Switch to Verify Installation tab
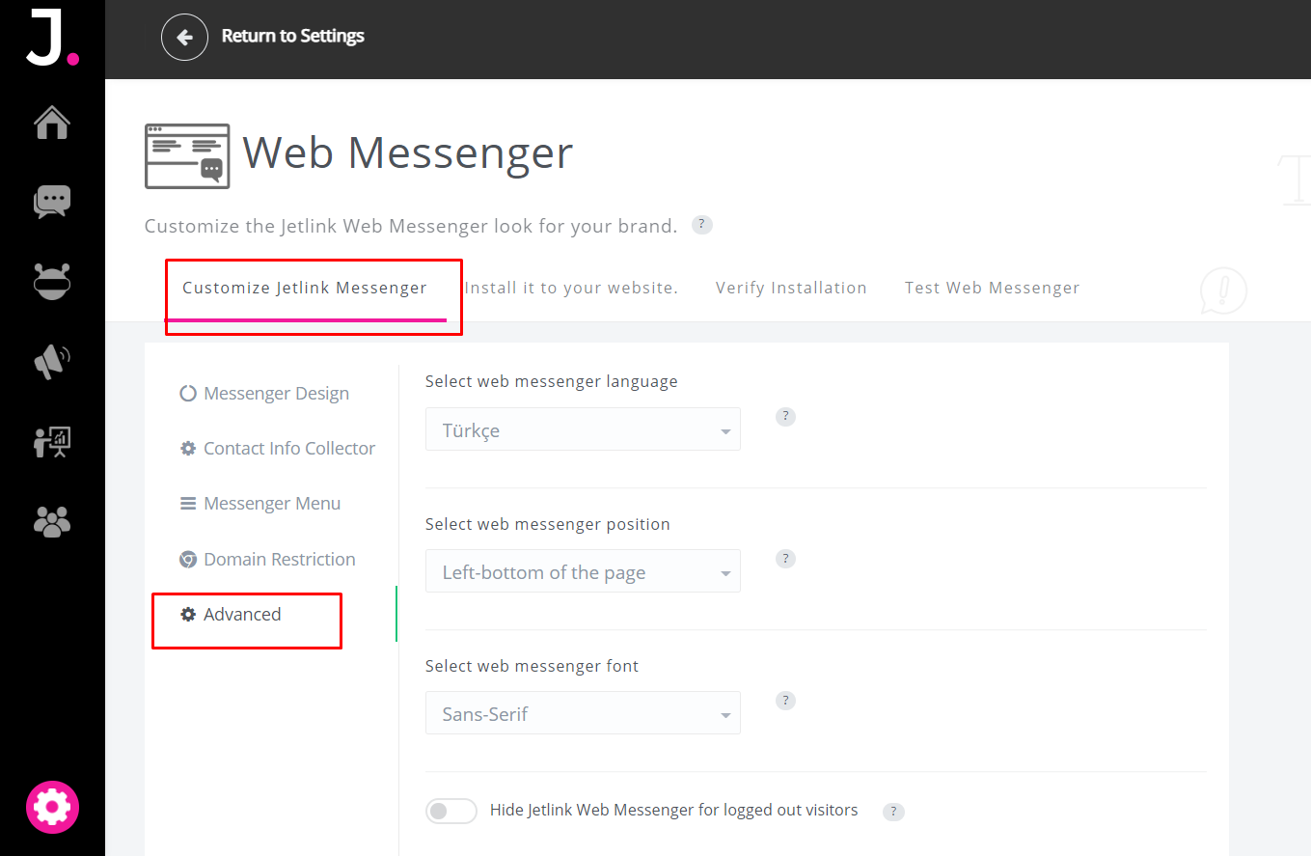 (791, 288)
